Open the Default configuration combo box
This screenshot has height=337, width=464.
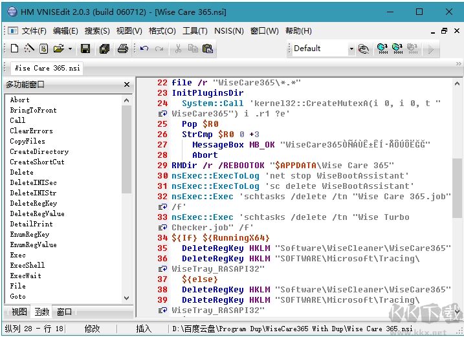click(x=323, y=49)
